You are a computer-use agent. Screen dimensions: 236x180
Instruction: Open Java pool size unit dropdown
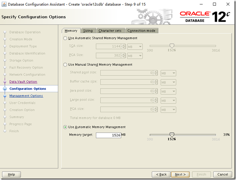168,92
